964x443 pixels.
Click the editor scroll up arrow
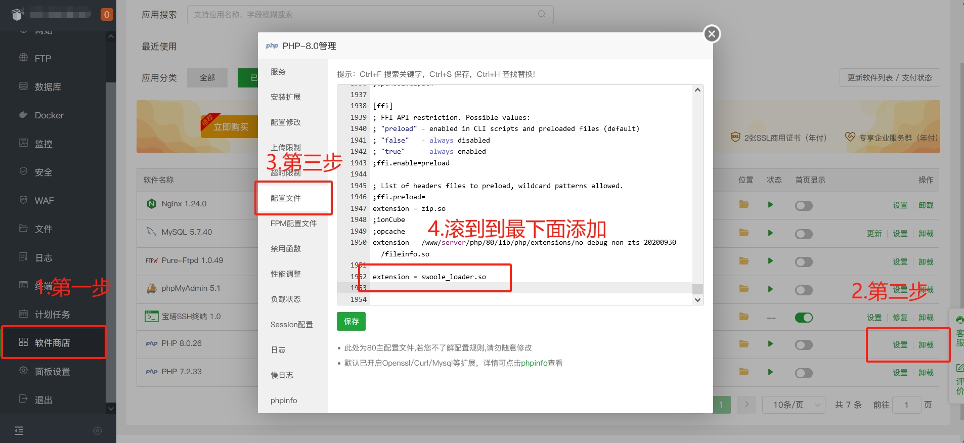tap(697, 91)
